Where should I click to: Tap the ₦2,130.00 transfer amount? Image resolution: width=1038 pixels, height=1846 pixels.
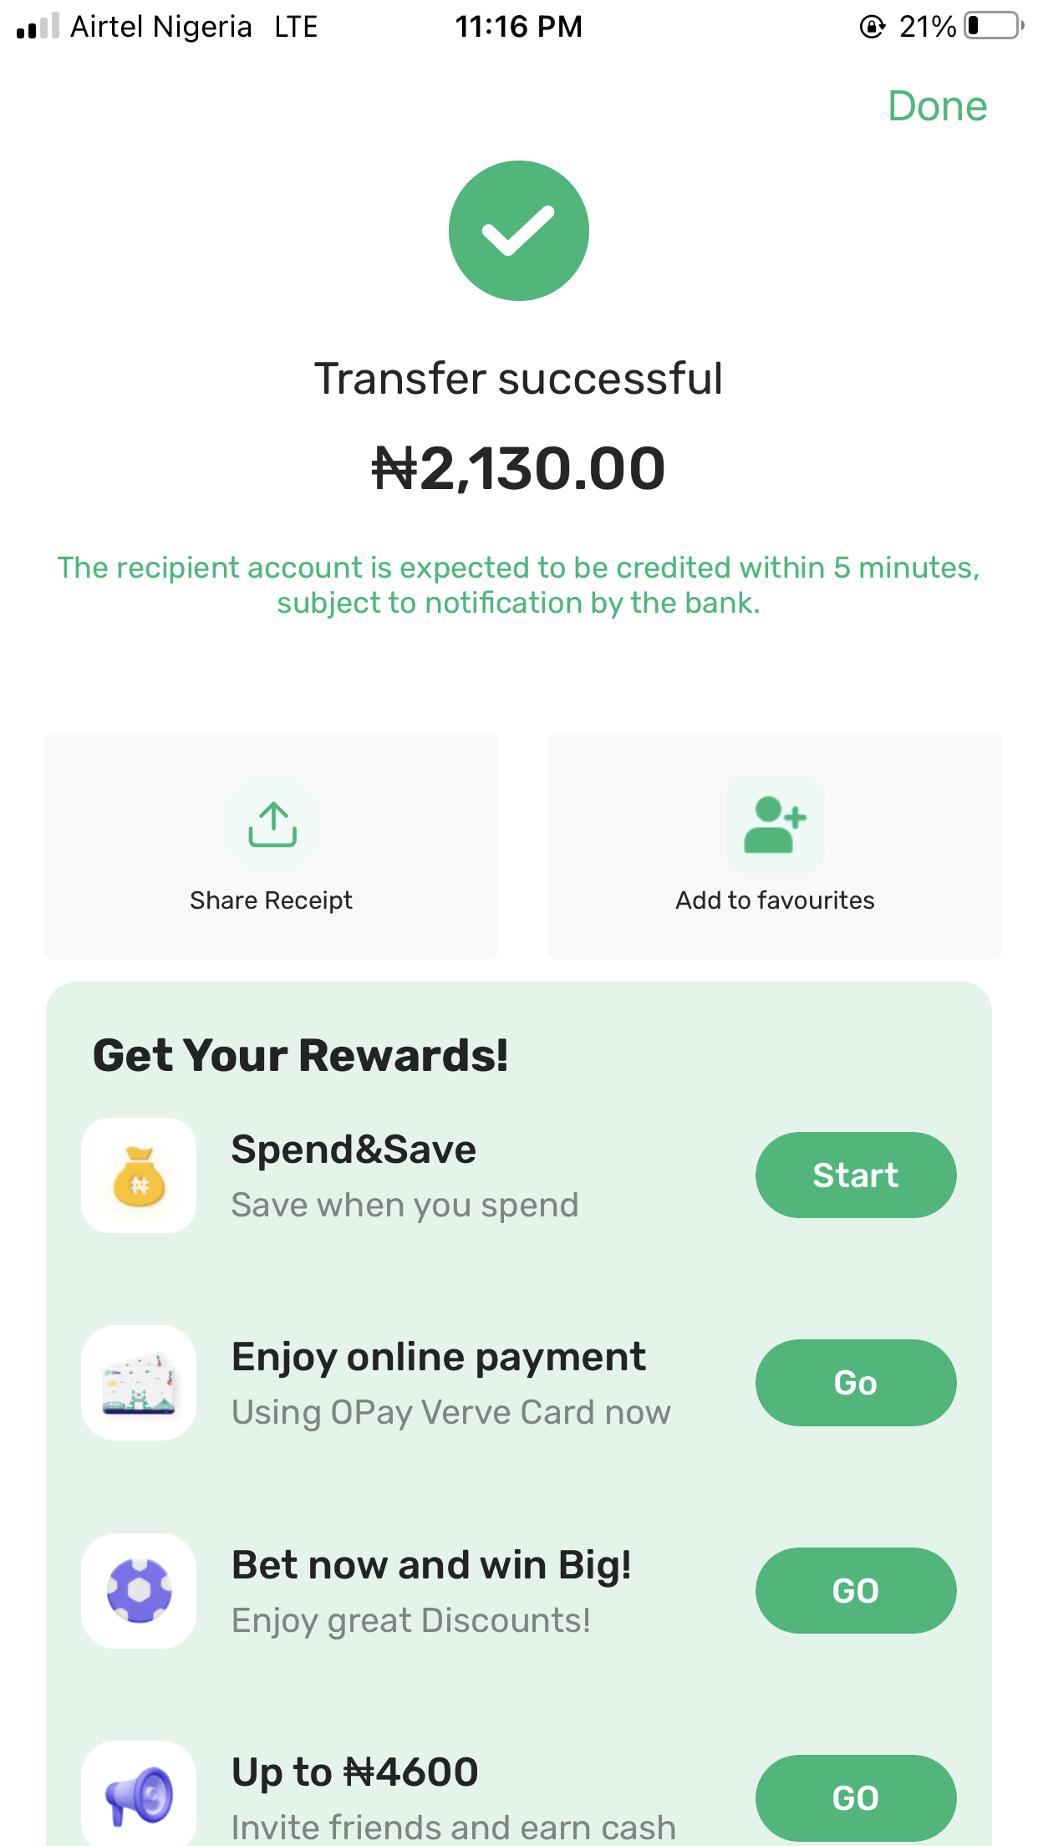pos(519,468)
